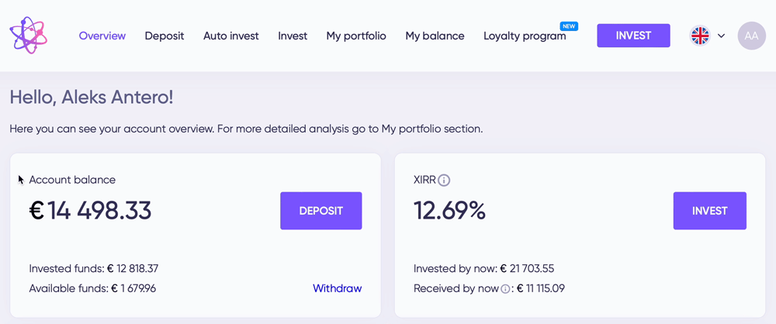Click the INVEST button in header
The width and height of the screenshot is (776, 324).
[633, 36]
